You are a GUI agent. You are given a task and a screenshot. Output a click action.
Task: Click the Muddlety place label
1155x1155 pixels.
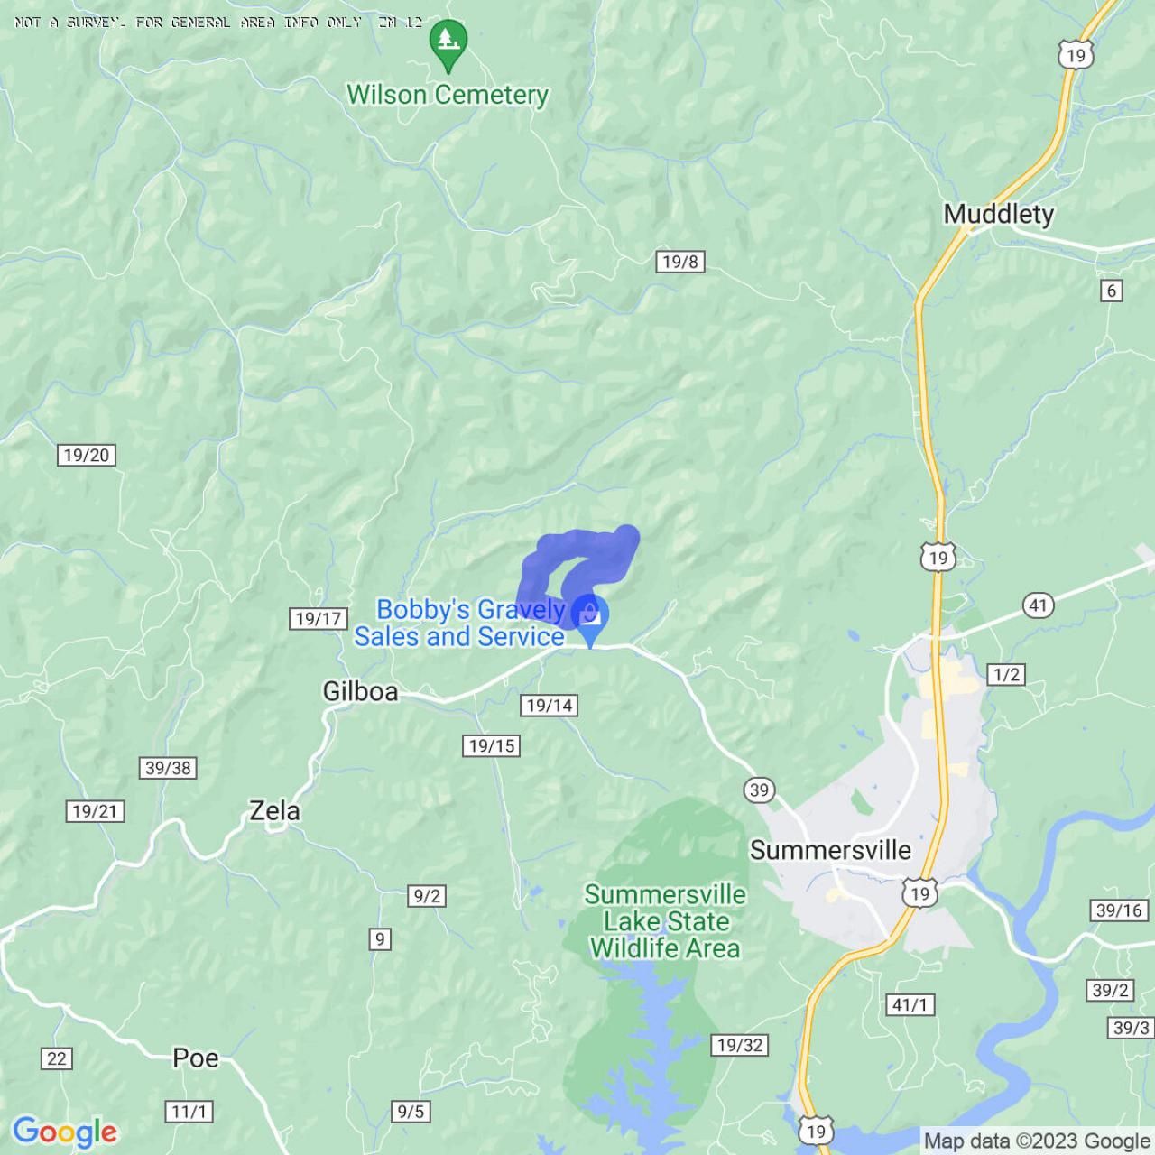(999, 214)
